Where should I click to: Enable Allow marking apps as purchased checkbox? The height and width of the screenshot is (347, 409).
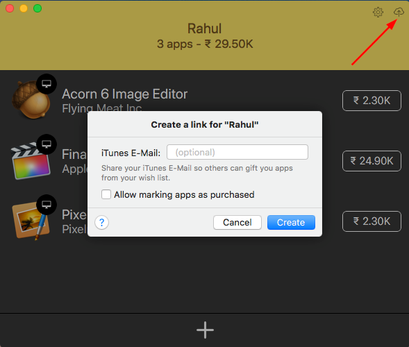coord(106,194)
